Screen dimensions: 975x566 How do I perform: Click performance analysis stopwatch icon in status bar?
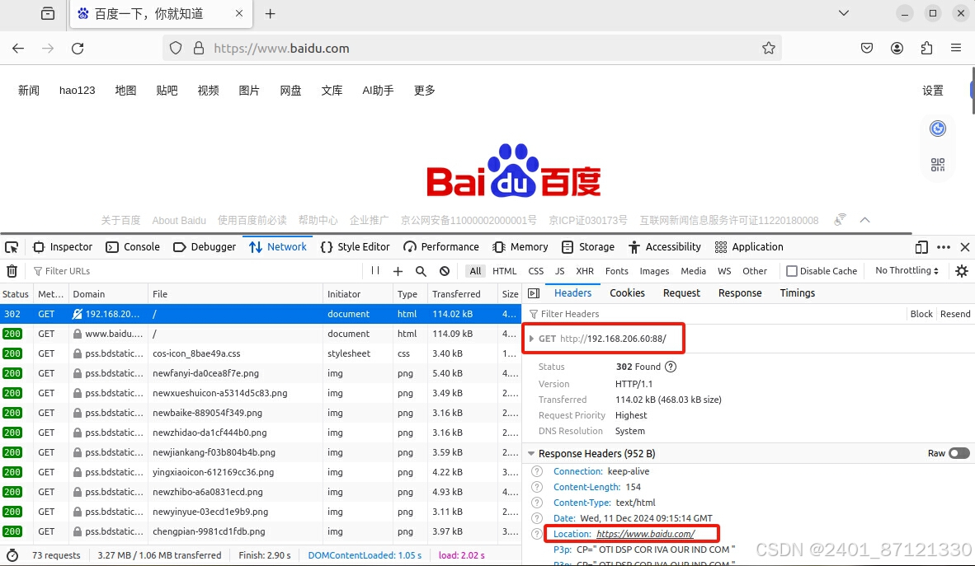(12, 555)
